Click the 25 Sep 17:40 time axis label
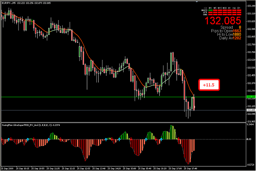The width and height of the screenshot is (256, 171). point(190,169)
